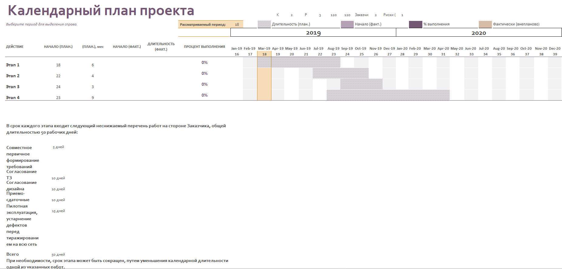Click the НАЧАЛО (ФАКТ.) column header
This screenshot has width=562, height=269.
click(x=127, y=47)
